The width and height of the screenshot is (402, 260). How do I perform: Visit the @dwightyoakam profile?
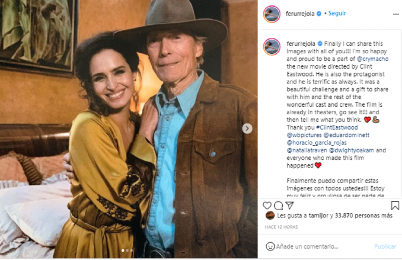(349, 150)
